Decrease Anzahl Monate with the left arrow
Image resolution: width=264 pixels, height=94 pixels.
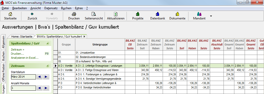pyautogui.click(x=39, y=88)
